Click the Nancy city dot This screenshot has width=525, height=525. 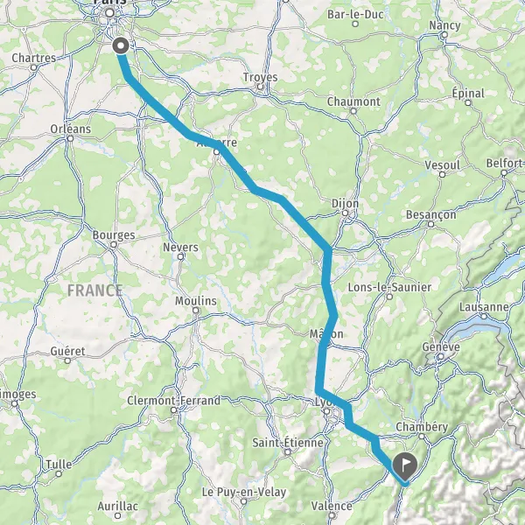tap(444, 34)
